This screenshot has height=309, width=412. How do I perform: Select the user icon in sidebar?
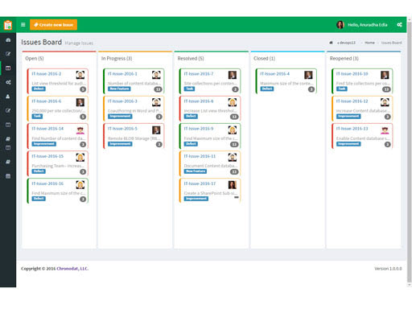[x=8, y=97]
